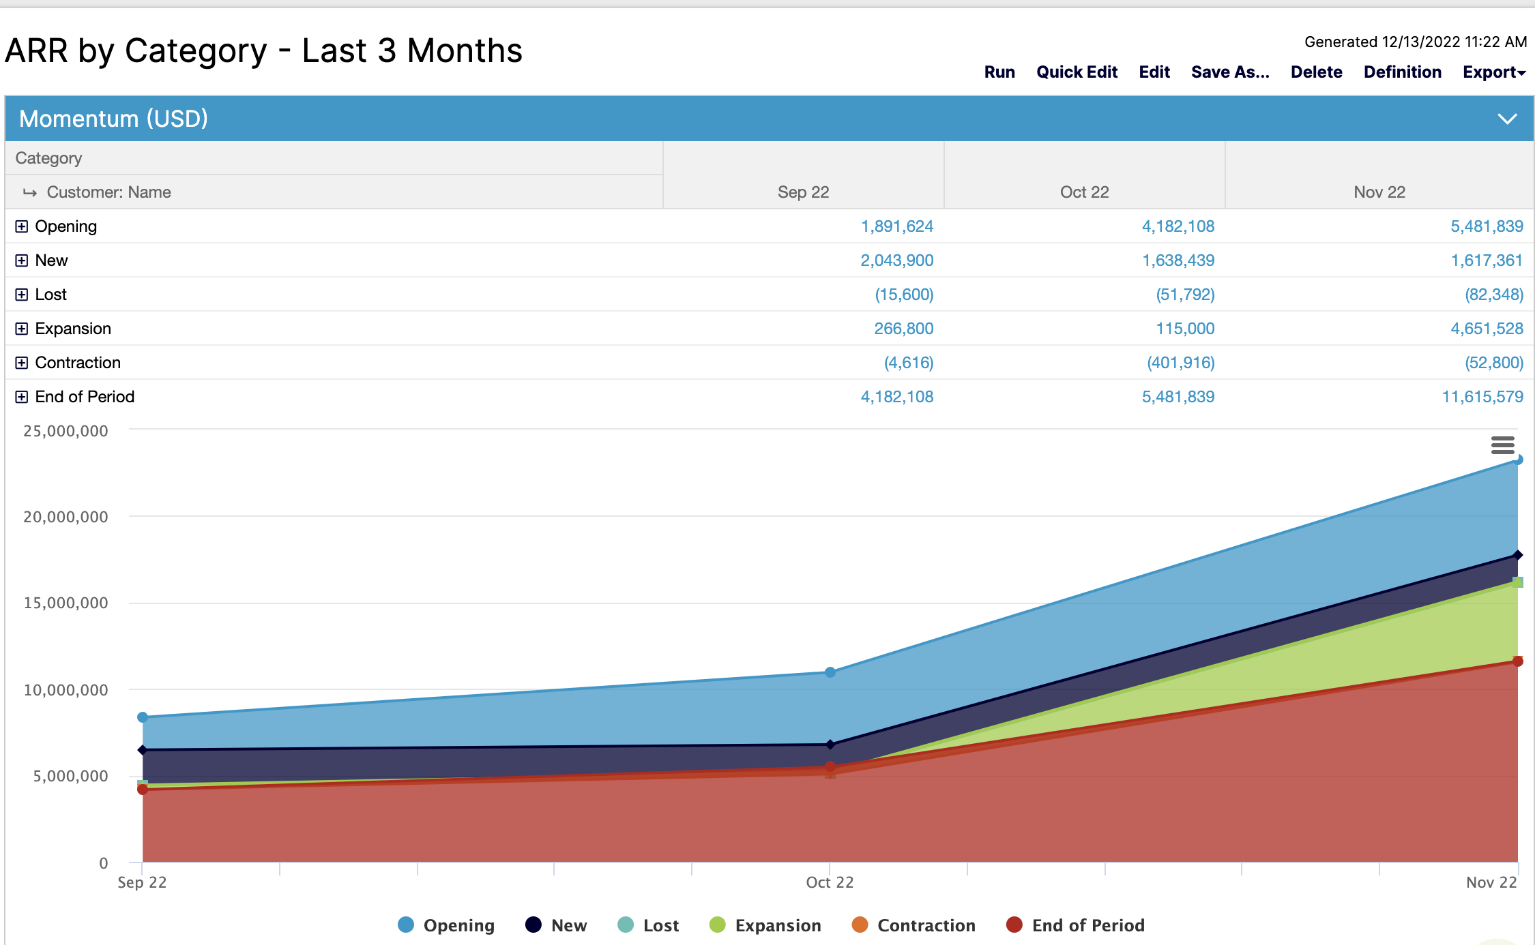The image size is (1535, 945).
Task: Click the End of Period legend marker
Action: click(1014, 925)
